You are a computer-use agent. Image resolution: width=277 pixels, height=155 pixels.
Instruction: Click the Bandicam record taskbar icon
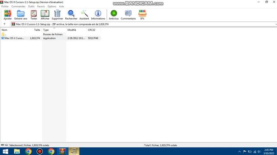[39, 151]
